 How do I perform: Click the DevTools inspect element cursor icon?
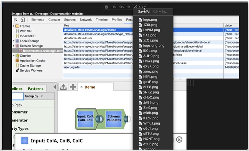pyautogui.click(x=16, y=20)
